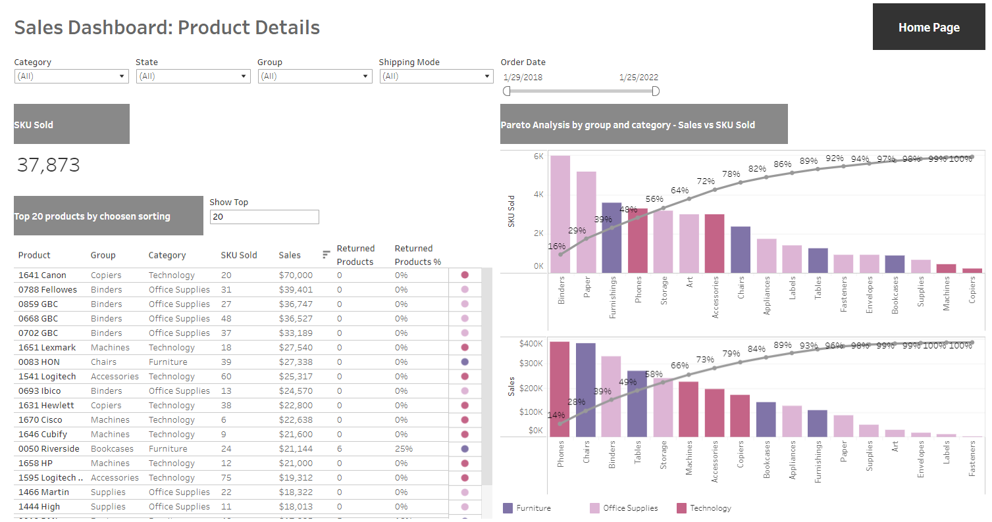Viewport: 992px width, 522px height.
Task: Expand the State filter dropdown
Action: coord(194,76)
